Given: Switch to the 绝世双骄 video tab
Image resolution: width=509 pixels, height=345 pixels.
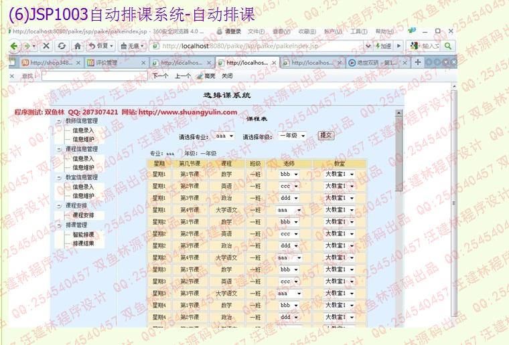Looking at the screenshot, I should tap(378, 63).
